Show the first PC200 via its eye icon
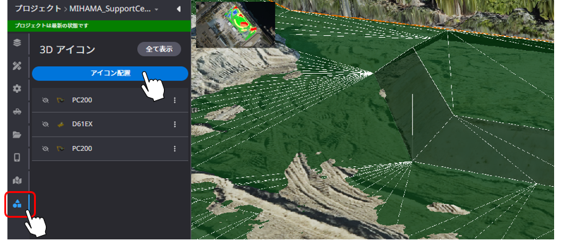Screen dimensions: 564x240 45,100
